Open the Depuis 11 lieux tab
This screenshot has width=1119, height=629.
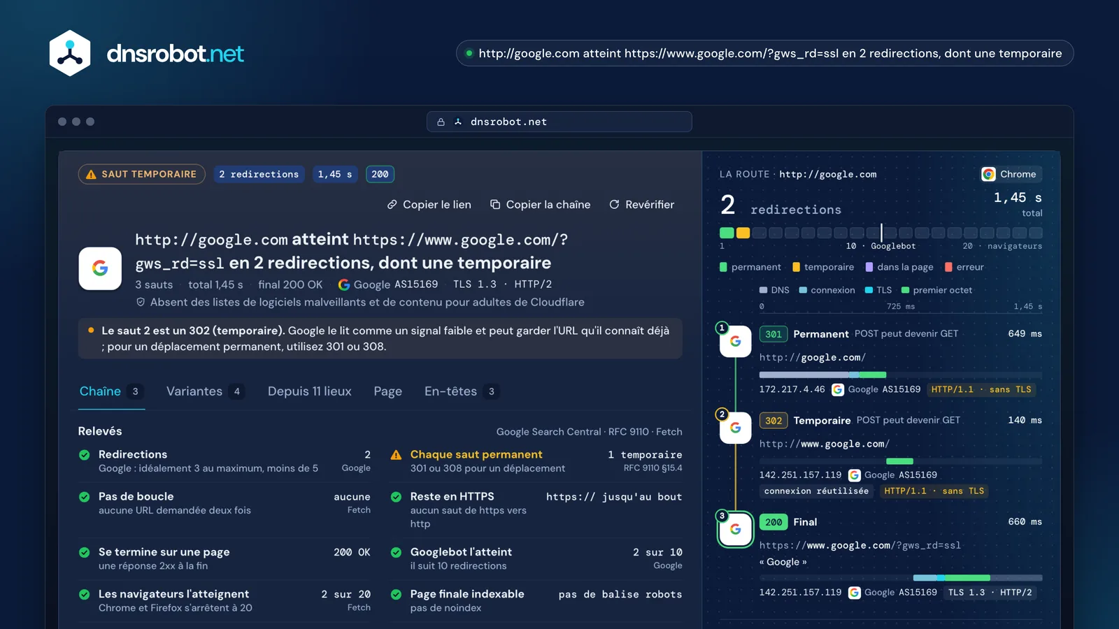(x=309, y=391)
